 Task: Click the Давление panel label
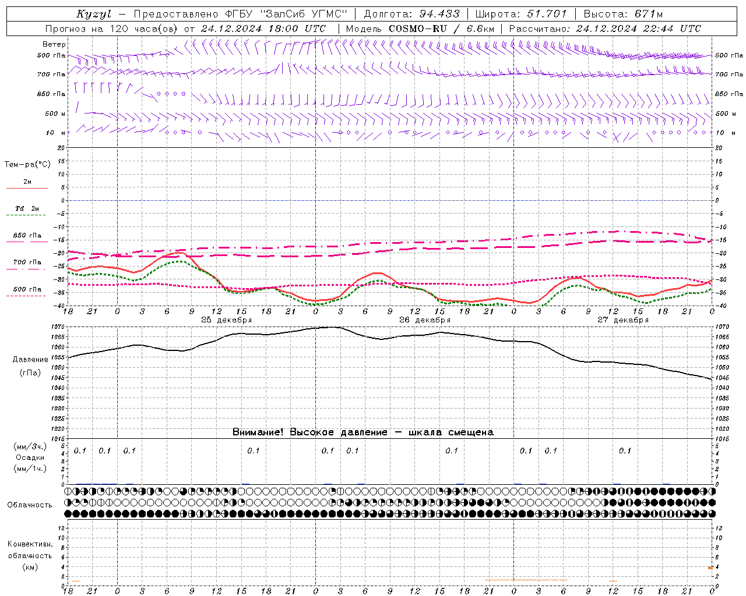30,360
